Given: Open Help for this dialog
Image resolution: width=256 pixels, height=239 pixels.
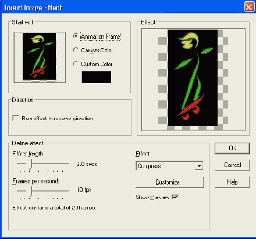Looking at the screenshot, I should [x=232, y=182].
